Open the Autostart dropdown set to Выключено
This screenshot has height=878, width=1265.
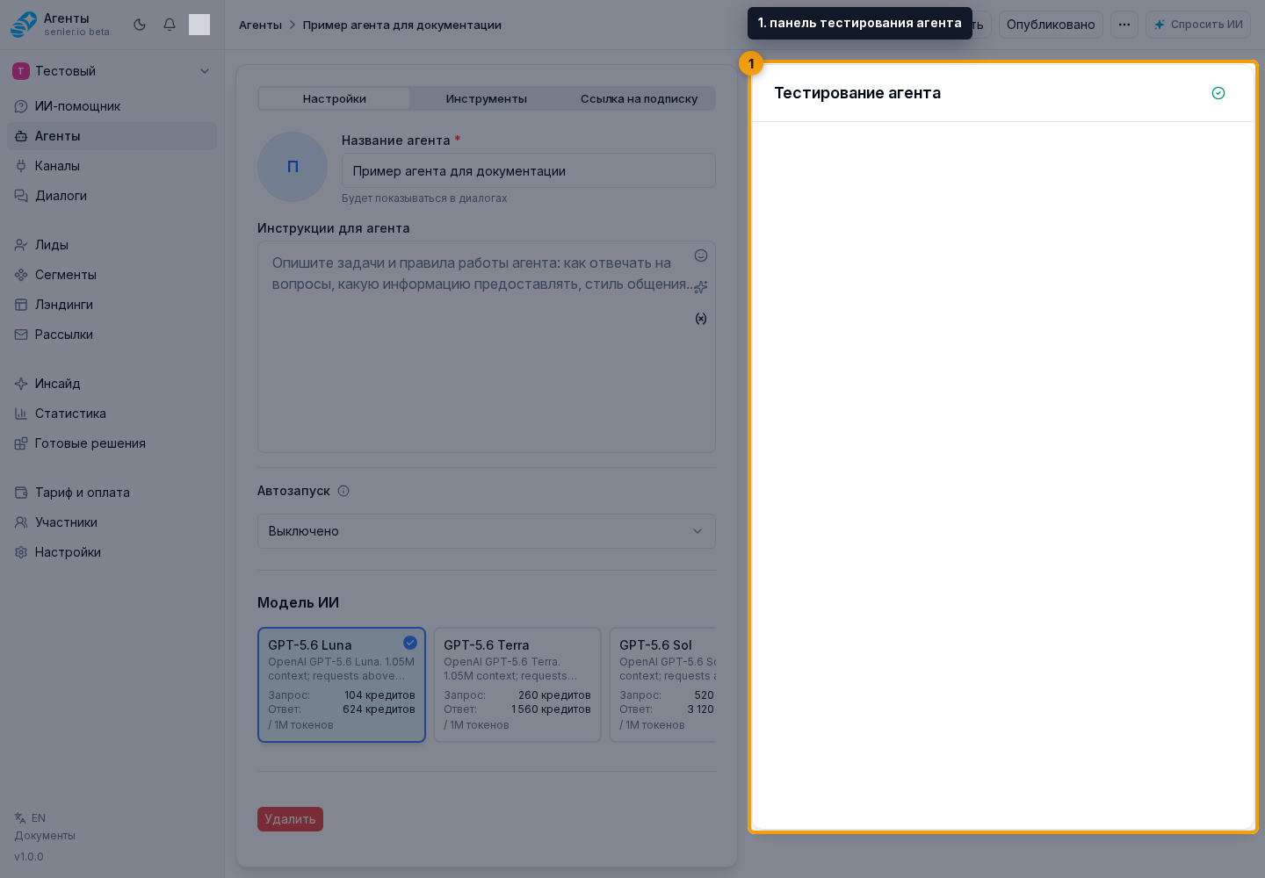[487, 531]
